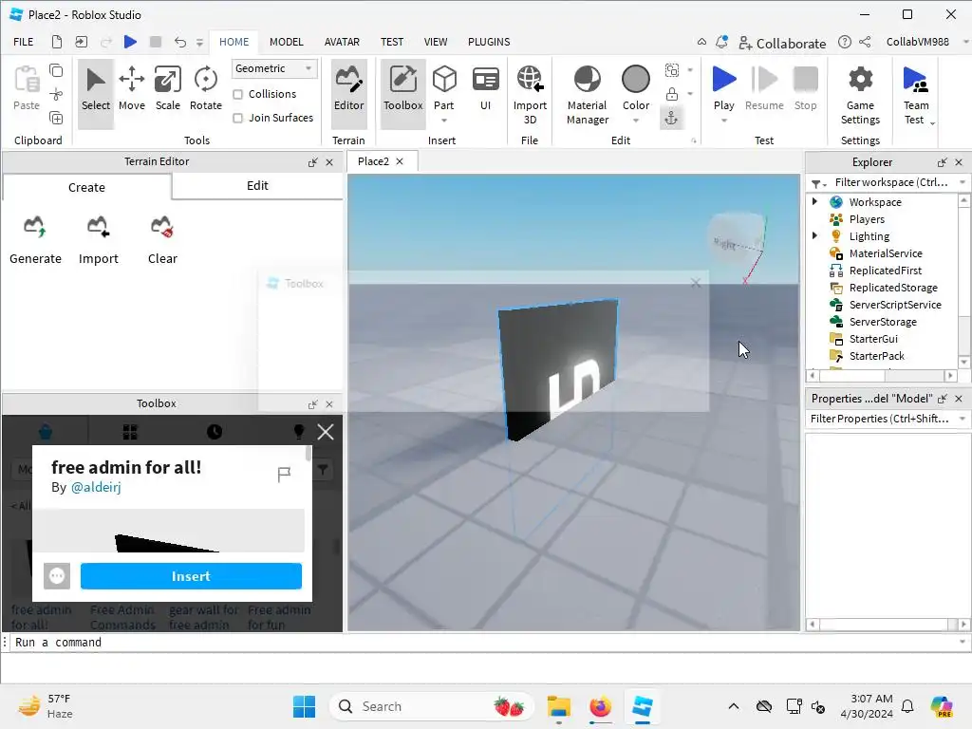Image resolution: width=972 pixels, height=729 pixels.
Task: Toggle the lock tool
Action: point(671,94)
